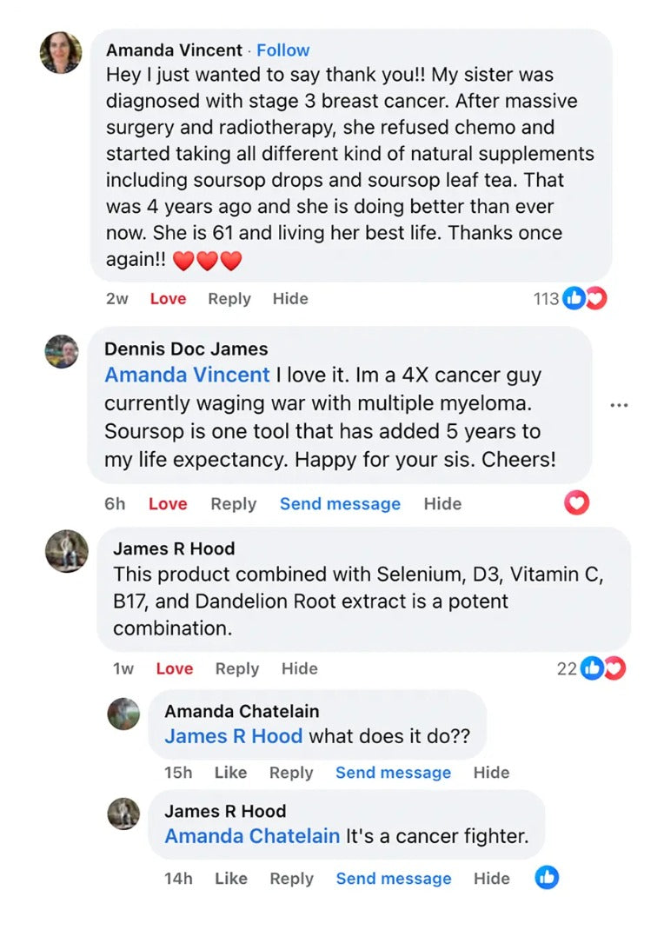Viewport: 664px width, 930px height.
Task: Reply to Amanda Vincent's comment
Action: click(229, 299)
